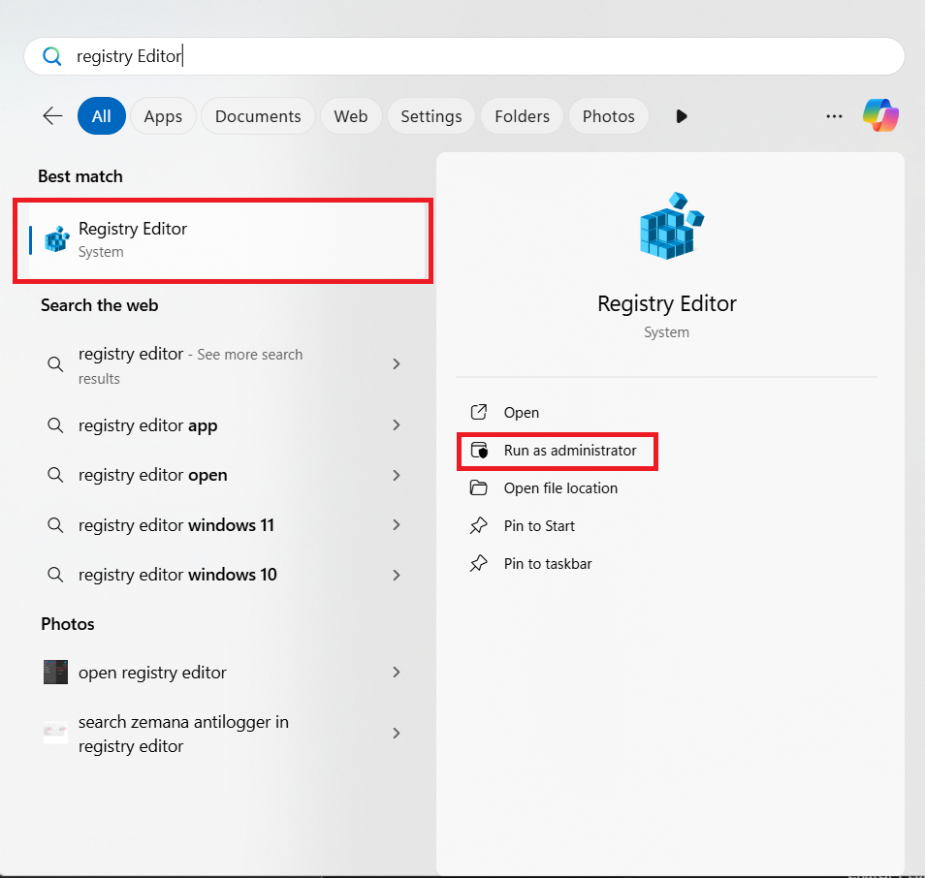Viewport: 925px width, 878px height.
Task: Click the Open file location folder icon
Action: coord(478,487)
